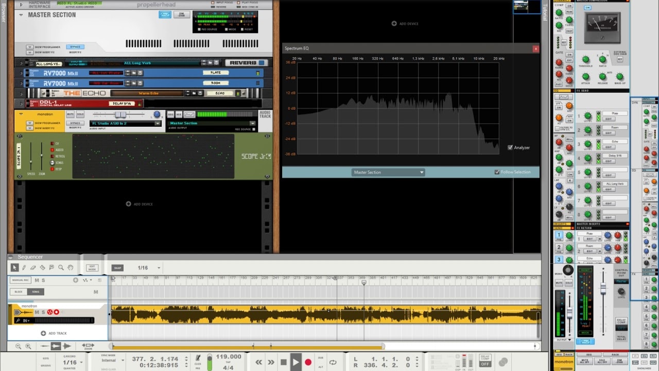
Task: Click the Add Track plus icon
Action: (x=43, y=333)
